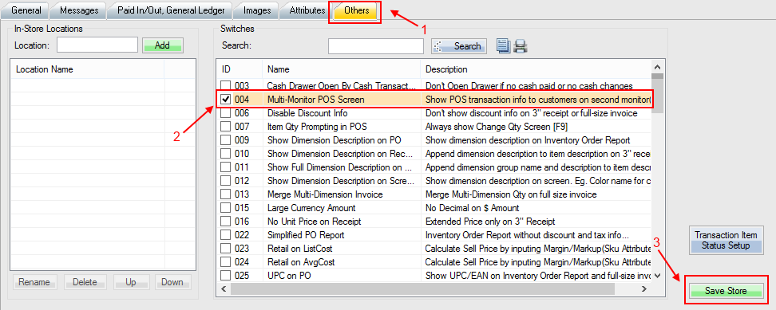Screen dimensions: 776x310
Task: Enable switch 009 Show Dimension Description on PO
Action: (226, 139)
